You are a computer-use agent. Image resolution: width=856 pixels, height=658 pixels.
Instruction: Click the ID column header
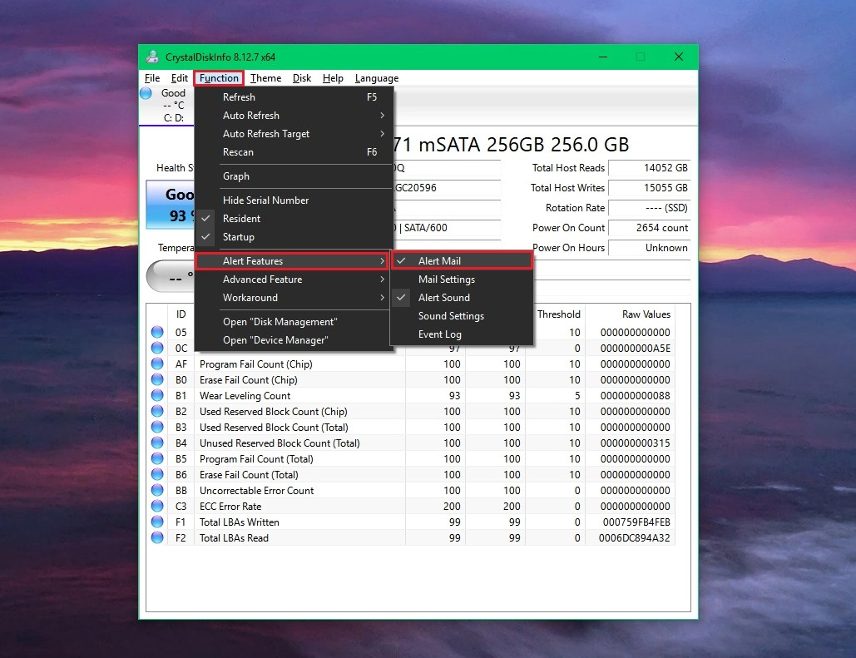pos(181,314)
